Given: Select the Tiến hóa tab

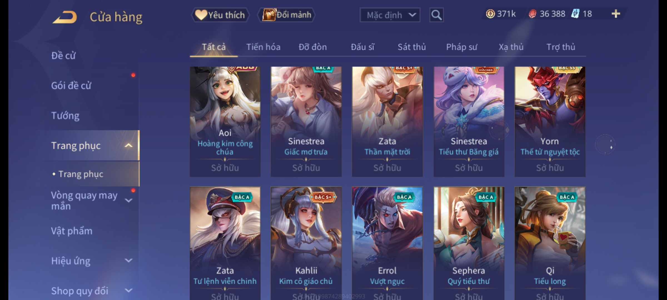Looking at the screenshot, I should click(x=263, y=47).
